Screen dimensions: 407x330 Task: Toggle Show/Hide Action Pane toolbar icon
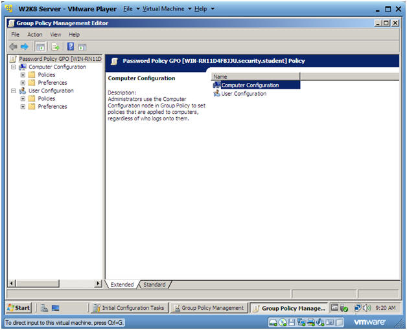tap(82, 47)
